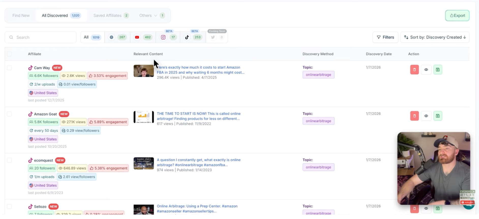Tick the checkbox for Amazon Goat
The image size is (479, 219).
pyautogui.click(x=9, y=114)
